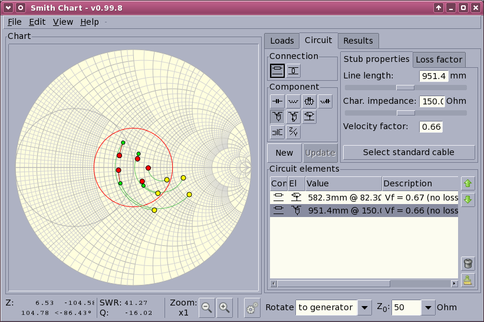Open the window menu in the title bar

(8, 8)
